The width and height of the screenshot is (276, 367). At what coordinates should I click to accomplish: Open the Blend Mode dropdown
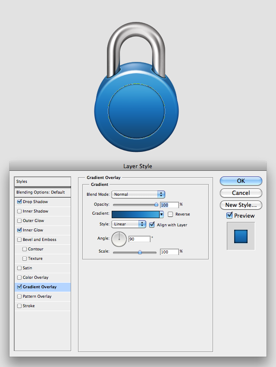pyautogui.click(x=138, y=194)
